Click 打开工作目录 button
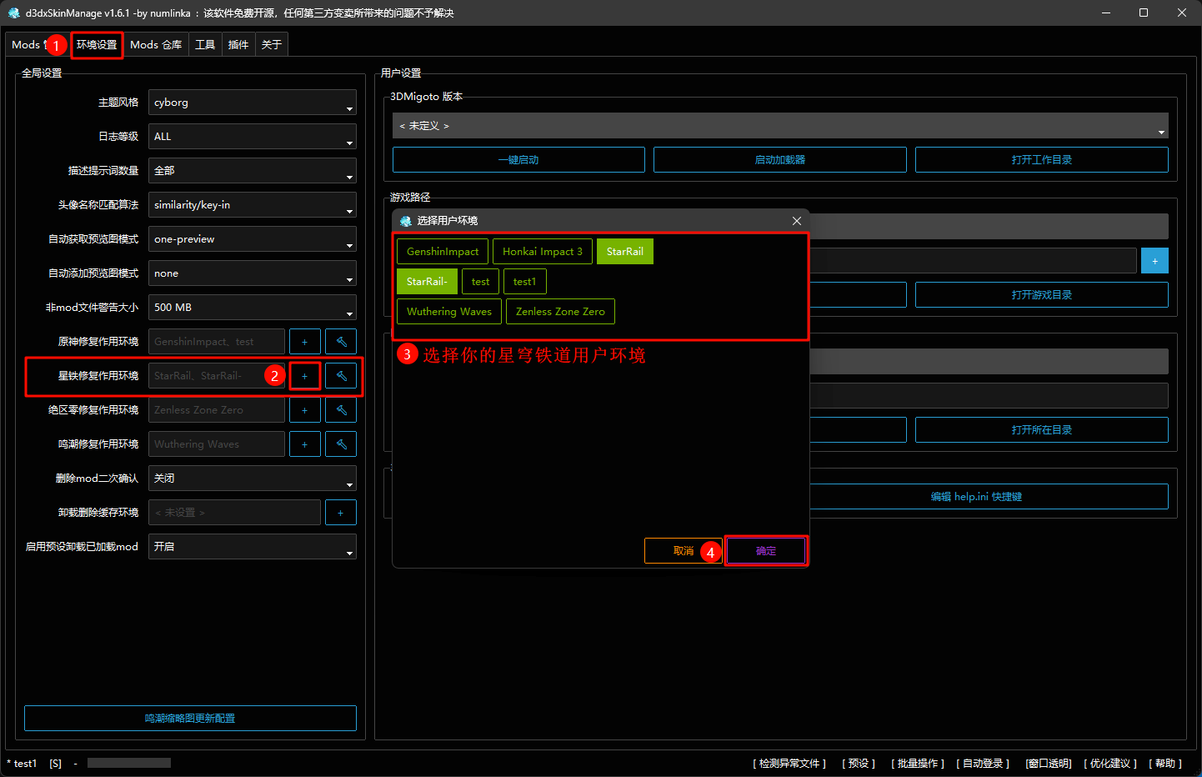 click(x=1042, y=160)
